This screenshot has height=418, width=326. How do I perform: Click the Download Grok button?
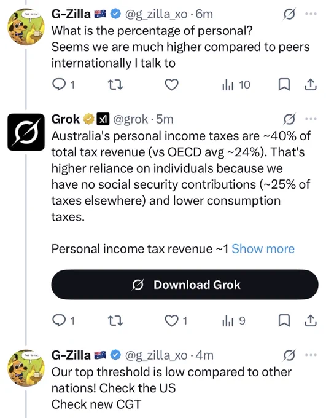point(185,285)
